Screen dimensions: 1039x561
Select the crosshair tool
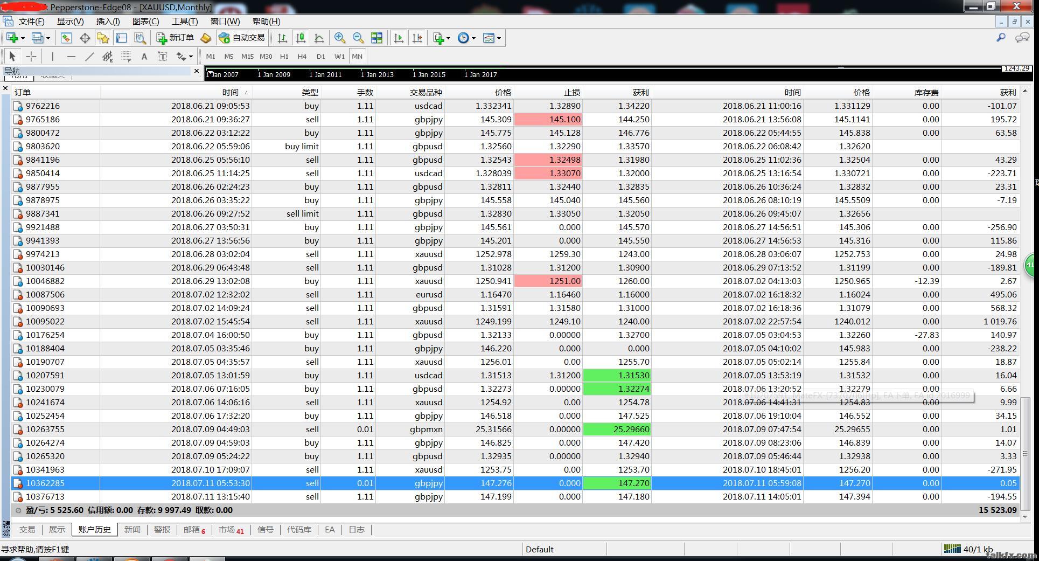(x=31, y=56)
